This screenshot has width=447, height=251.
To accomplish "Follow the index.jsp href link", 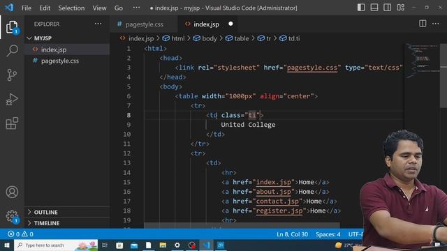I will pyautogui.click(x=273, y=182).
